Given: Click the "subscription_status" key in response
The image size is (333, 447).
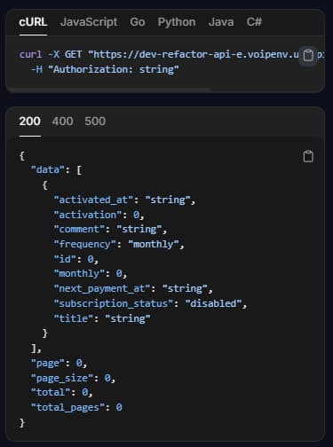Looking at the screenshot, I should tap(113, 303).
